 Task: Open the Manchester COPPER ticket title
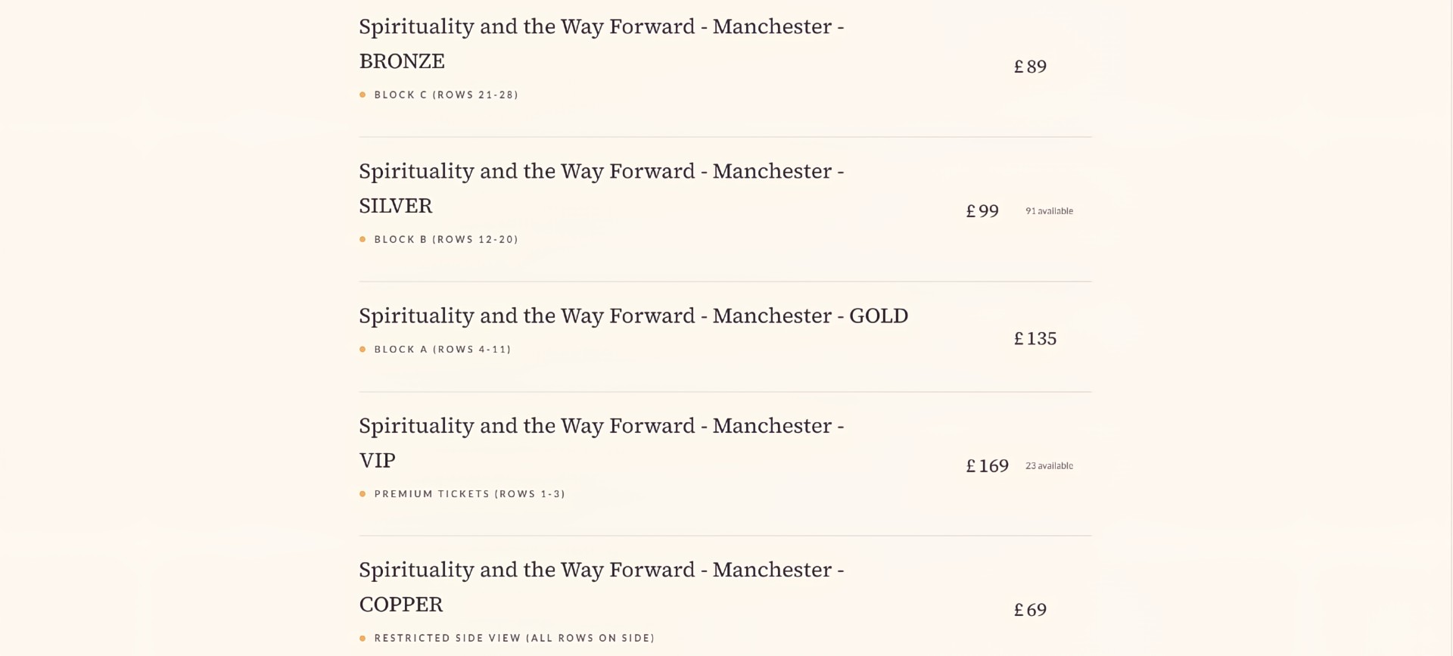pyautogui.click(x=602, y=586)
